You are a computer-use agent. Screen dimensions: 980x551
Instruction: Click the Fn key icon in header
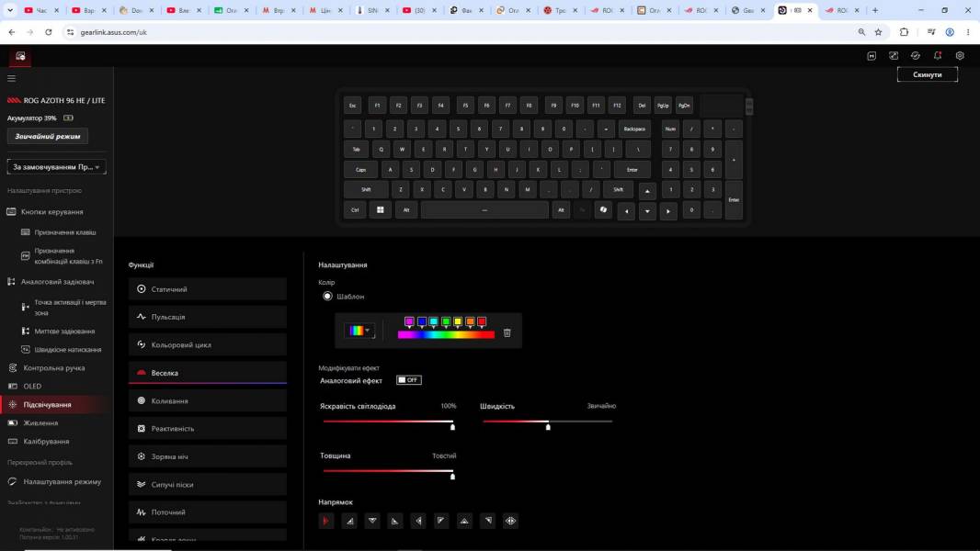[872, 55]
